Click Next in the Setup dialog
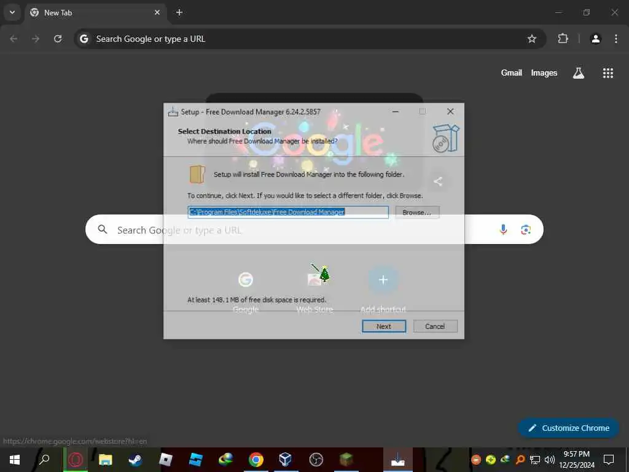This screenshot has width=629, height=472. pyautogui.click(x=384, y=326)
